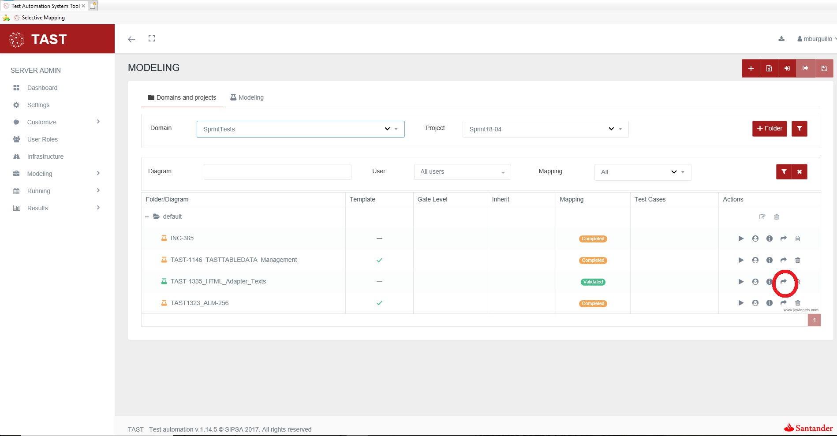The image size is (837, 436).
Task: Open the Domain dropdown showing SprintTests
Action: coord(300,129)
